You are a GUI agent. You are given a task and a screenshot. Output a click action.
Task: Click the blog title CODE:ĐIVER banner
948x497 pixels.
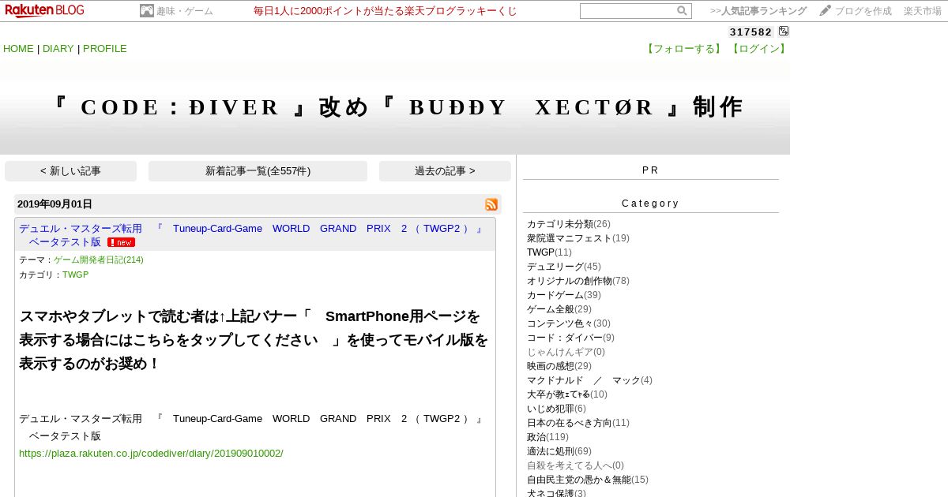click(396, 107)
